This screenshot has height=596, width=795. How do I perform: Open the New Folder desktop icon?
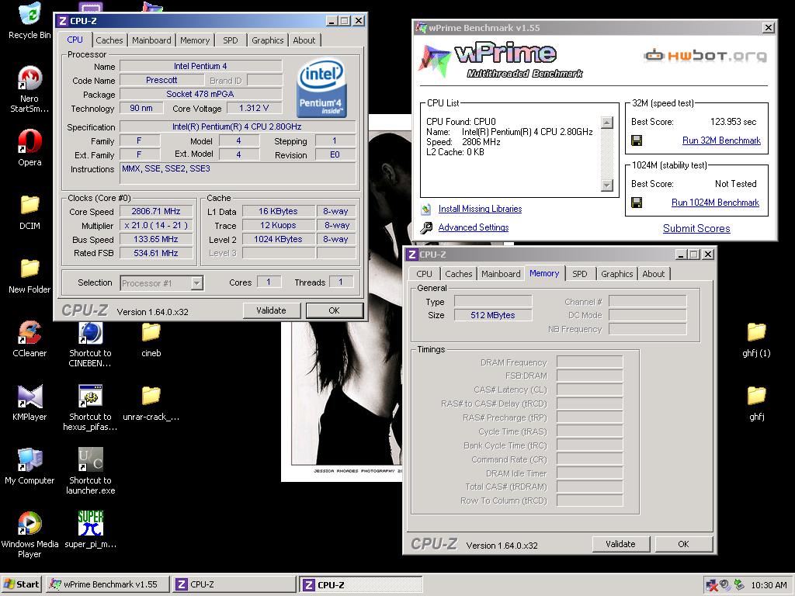[x=30, y=269]
